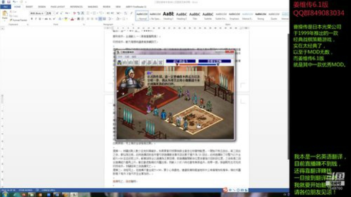The image size is (351, 197).
Task: Apply the Emphasis style
Action: (234, 16)
